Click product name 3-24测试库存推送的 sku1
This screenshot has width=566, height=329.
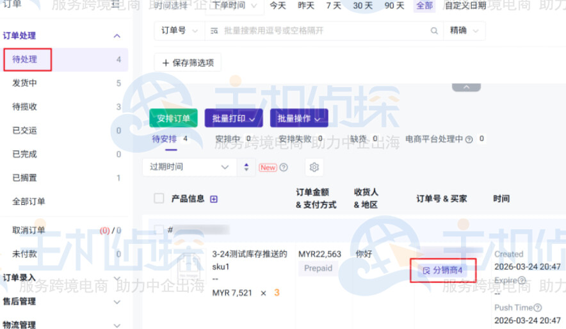coord(250,261)
